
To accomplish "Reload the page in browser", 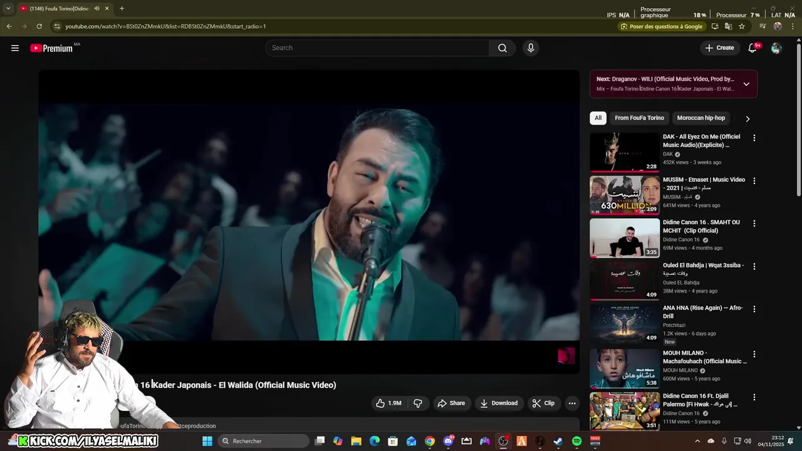I will (39, 26).
